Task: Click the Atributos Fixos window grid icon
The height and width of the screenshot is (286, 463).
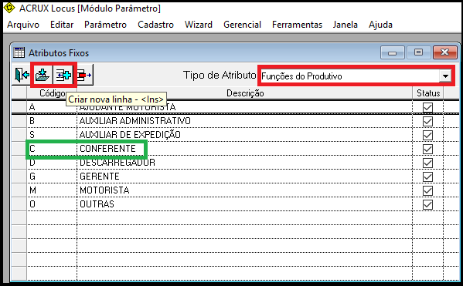Action: [19, 52]
